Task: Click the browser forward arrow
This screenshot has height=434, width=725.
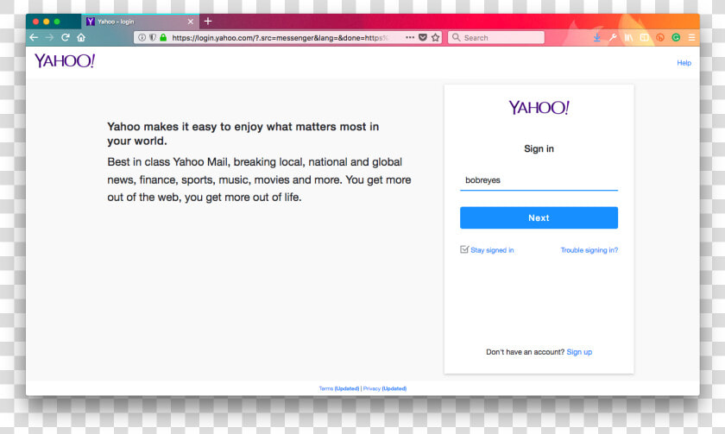Action: [x=49, y=37]
